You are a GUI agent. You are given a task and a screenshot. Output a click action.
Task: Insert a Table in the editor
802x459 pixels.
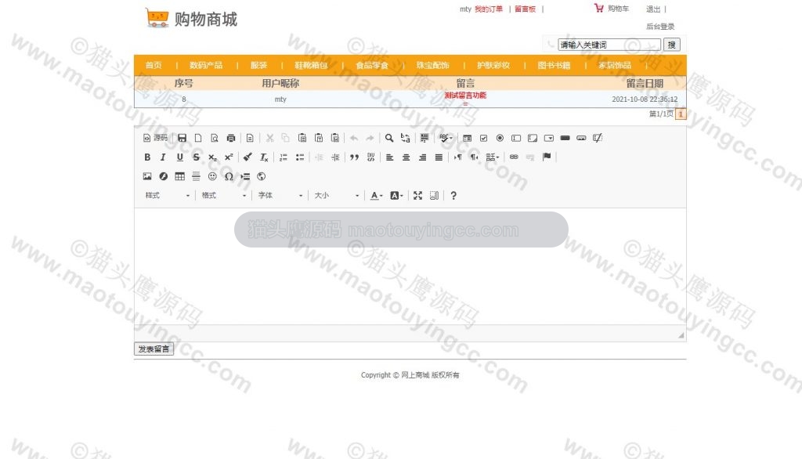tap(179, 176)
